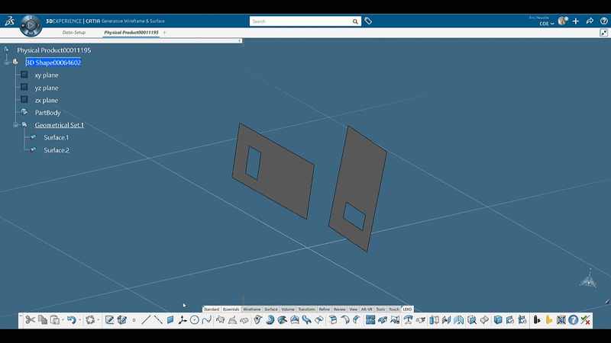Click the green check red cross icon
This screenshot has height=343, width=611.
(585, 320)
